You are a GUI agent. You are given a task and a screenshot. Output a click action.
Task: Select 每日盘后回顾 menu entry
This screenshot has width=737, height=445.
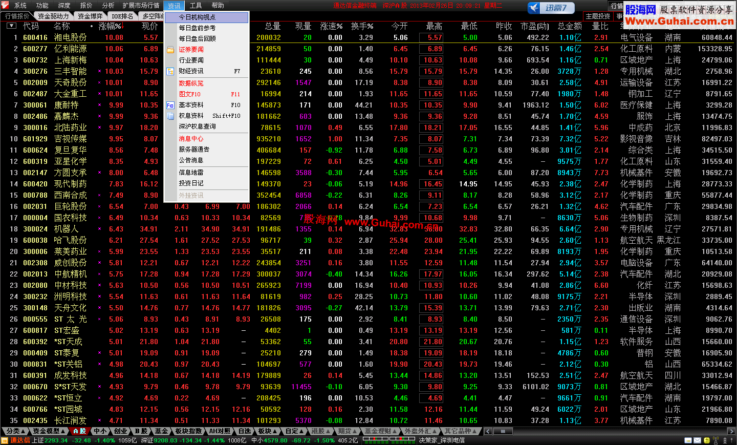point(207,39)
